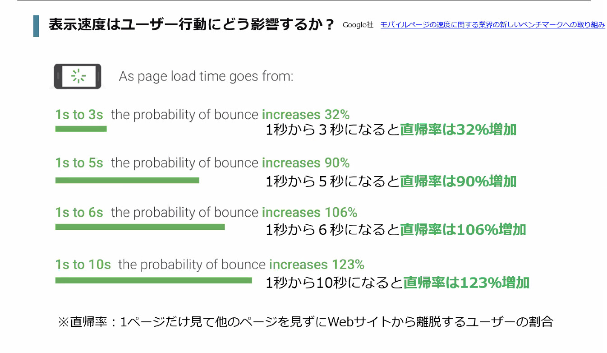Viewport: 607px width, 353px height.
Task: Click the "1s to 6s" green label
Action: pos(79,212)
